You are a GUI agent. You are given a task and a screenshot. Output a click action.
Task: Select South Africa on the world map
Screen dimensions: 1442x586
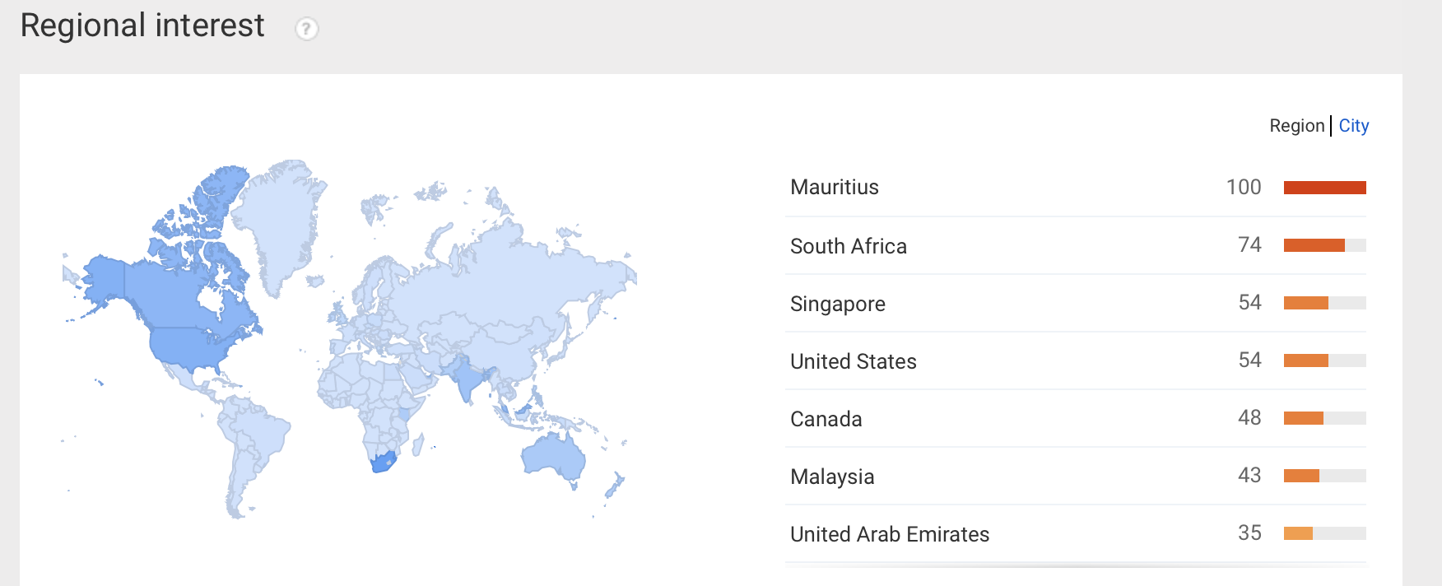tap(383, 461)
